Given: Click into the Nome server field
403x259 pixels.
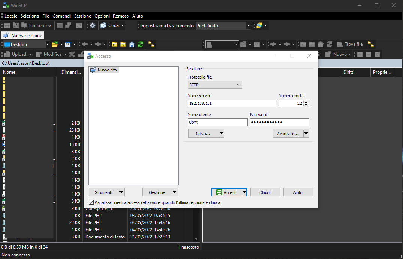Looking at the screenshot, I should pyautogui.click(x=232, y=104).
